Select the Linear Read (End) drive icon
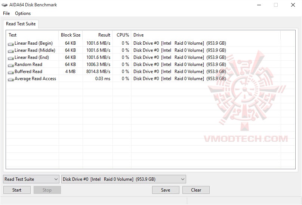Viewport: 302px width, 205px height. 10,58
